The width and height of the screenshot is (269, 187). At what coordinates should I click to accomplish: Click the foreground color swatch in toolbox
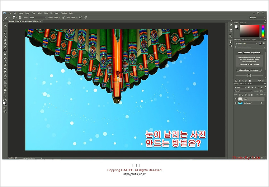tap(4, 103)
